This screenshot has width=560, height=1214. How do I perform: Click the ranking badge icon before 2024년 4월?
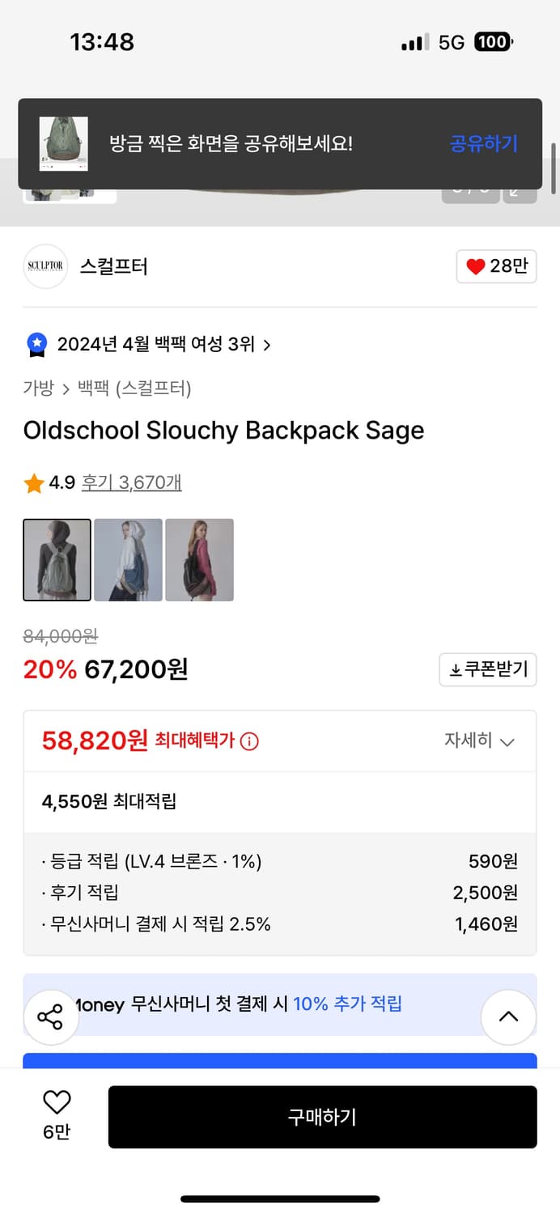coord(36,343)
